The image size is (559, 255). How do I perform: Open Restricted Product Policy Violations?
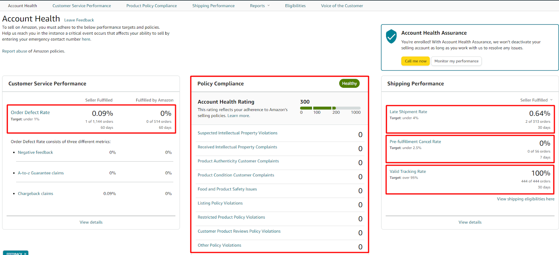point(231,217)
